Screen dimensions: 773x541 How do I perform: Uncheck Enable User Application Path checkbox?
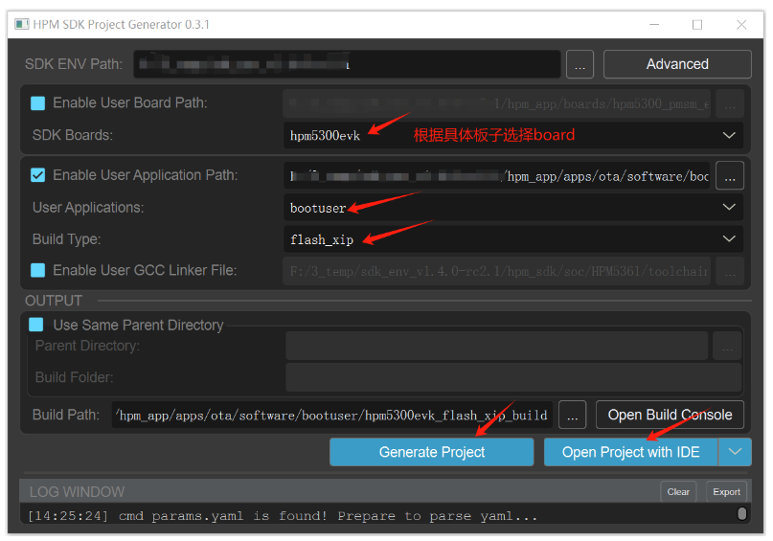(x=38, y=175)
